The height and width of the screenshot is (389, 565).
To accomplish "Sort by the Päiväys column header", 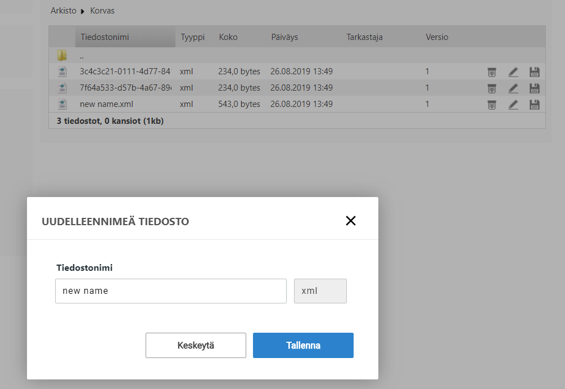I will 284,37.
